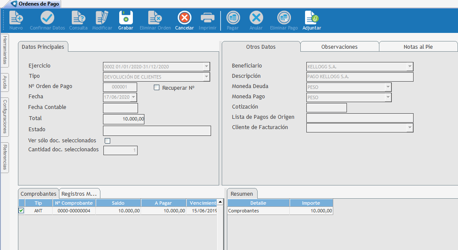Click the Confirmar Datos checkmark icon
The height and width of the screenshot is (250, 458).
click(x=47, y=18)
